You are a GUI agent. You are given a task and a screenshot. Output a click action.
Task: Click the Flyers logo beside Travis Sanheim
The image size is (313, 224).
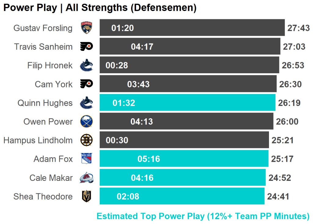point(87,47)
